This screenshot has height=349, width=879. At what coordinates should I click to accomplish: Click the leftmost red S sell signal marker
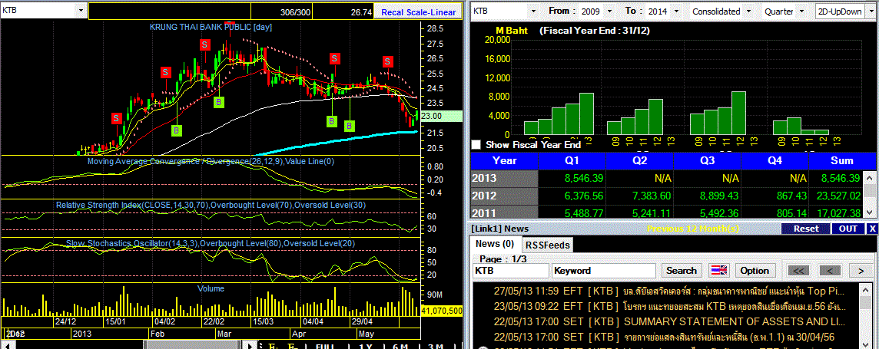[x=116, y=118]
